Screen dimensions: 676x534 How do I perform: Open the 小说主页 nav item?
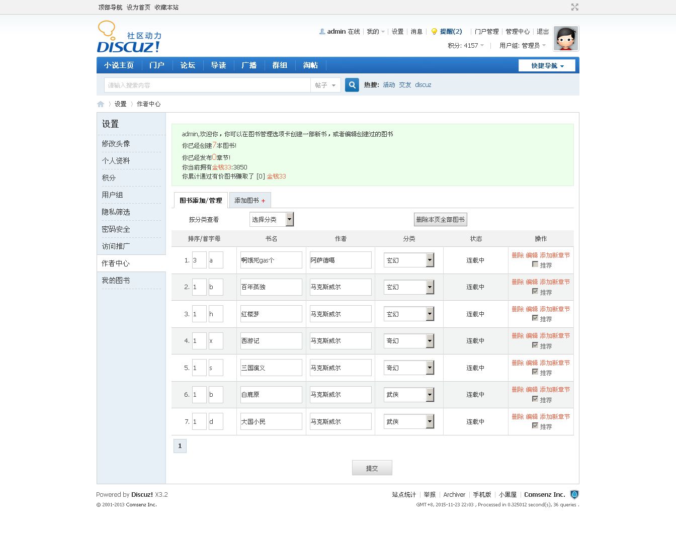click(x=119, y=65)
